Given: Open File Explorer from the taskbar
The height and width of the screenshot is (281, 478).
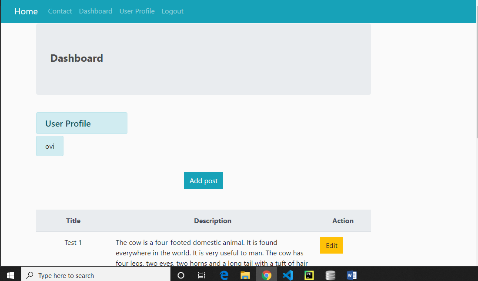Looking at the screenshot, I should [245, 275].
